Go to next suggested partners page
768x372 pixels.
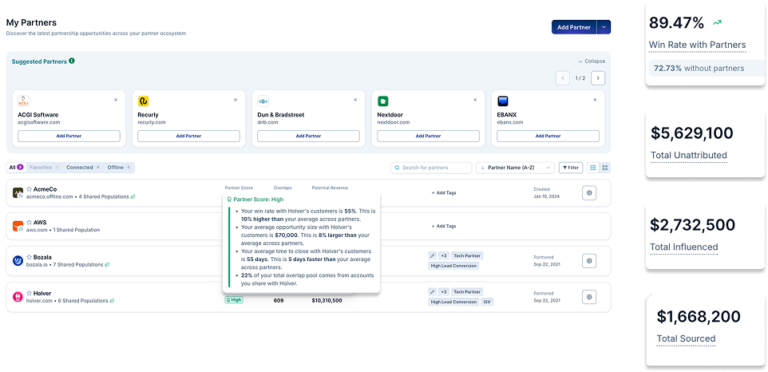click(x=598, y=77)
